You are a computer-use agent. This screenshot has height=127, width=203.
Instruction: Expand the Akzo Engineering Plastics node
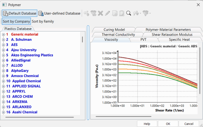click(x=3, y=55)
